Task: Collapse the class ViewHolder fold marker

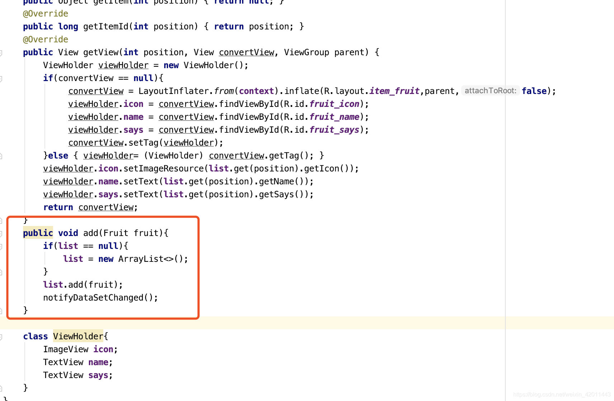Action: 1,337
